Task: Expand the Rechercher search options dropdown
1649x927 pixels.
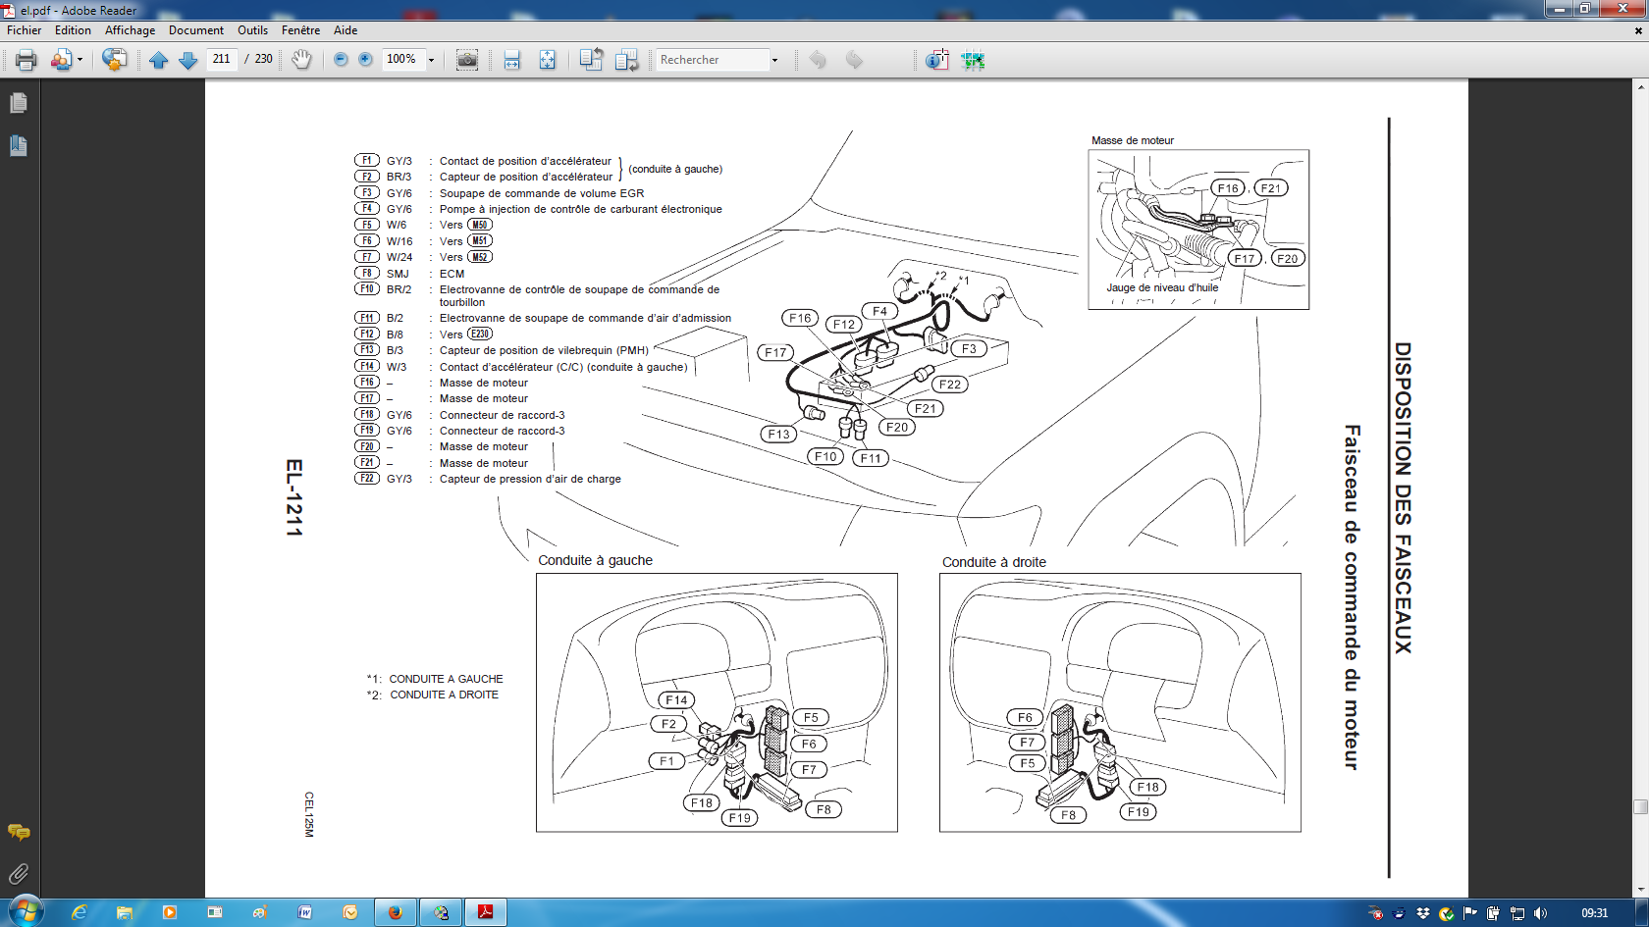Action: tap(774, 60)
